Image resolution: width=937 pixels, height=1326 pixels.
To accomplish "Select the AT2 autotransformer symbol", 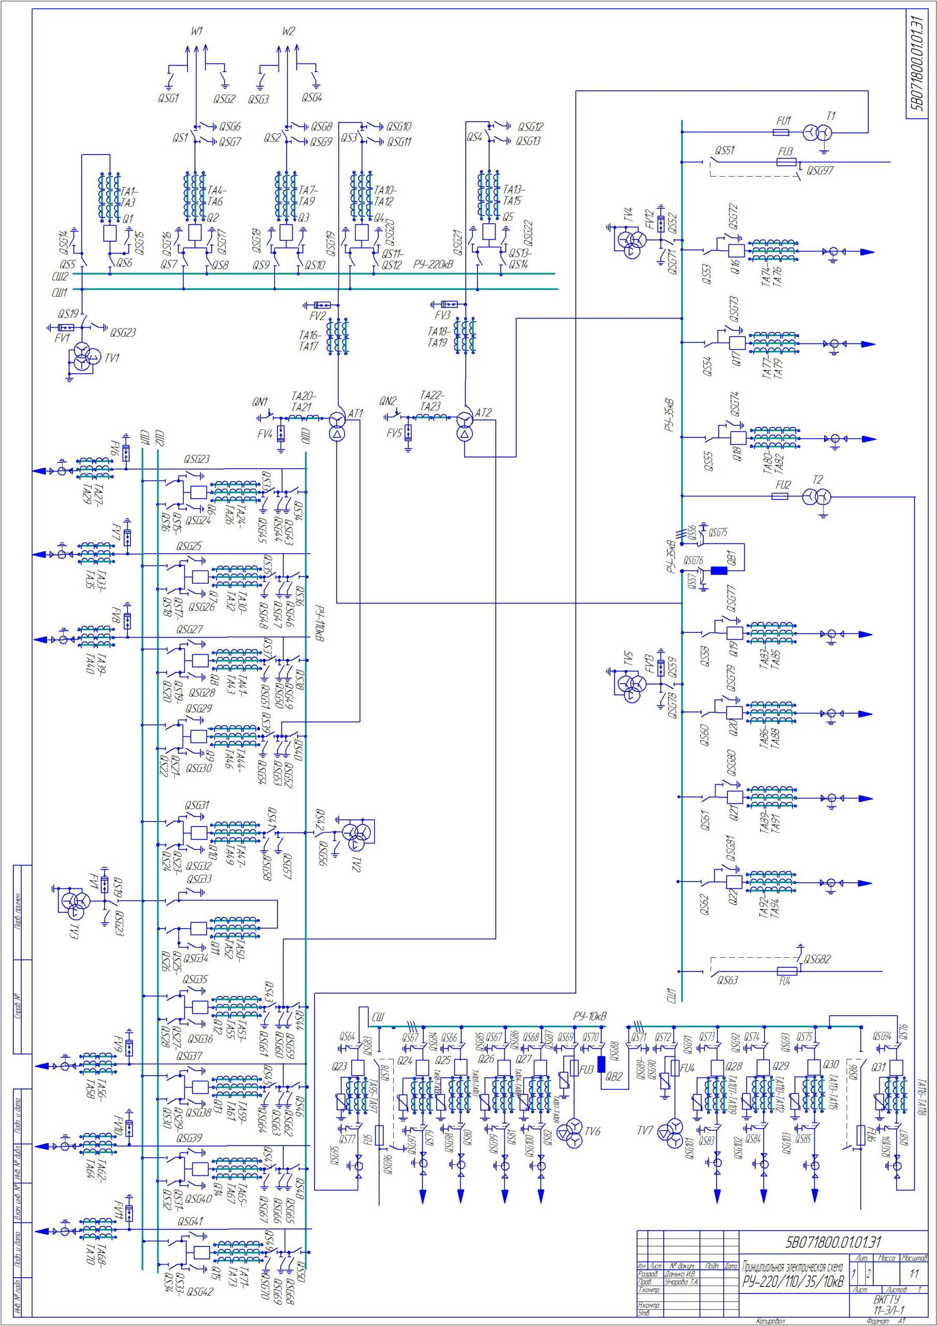I will click(465, 427).
